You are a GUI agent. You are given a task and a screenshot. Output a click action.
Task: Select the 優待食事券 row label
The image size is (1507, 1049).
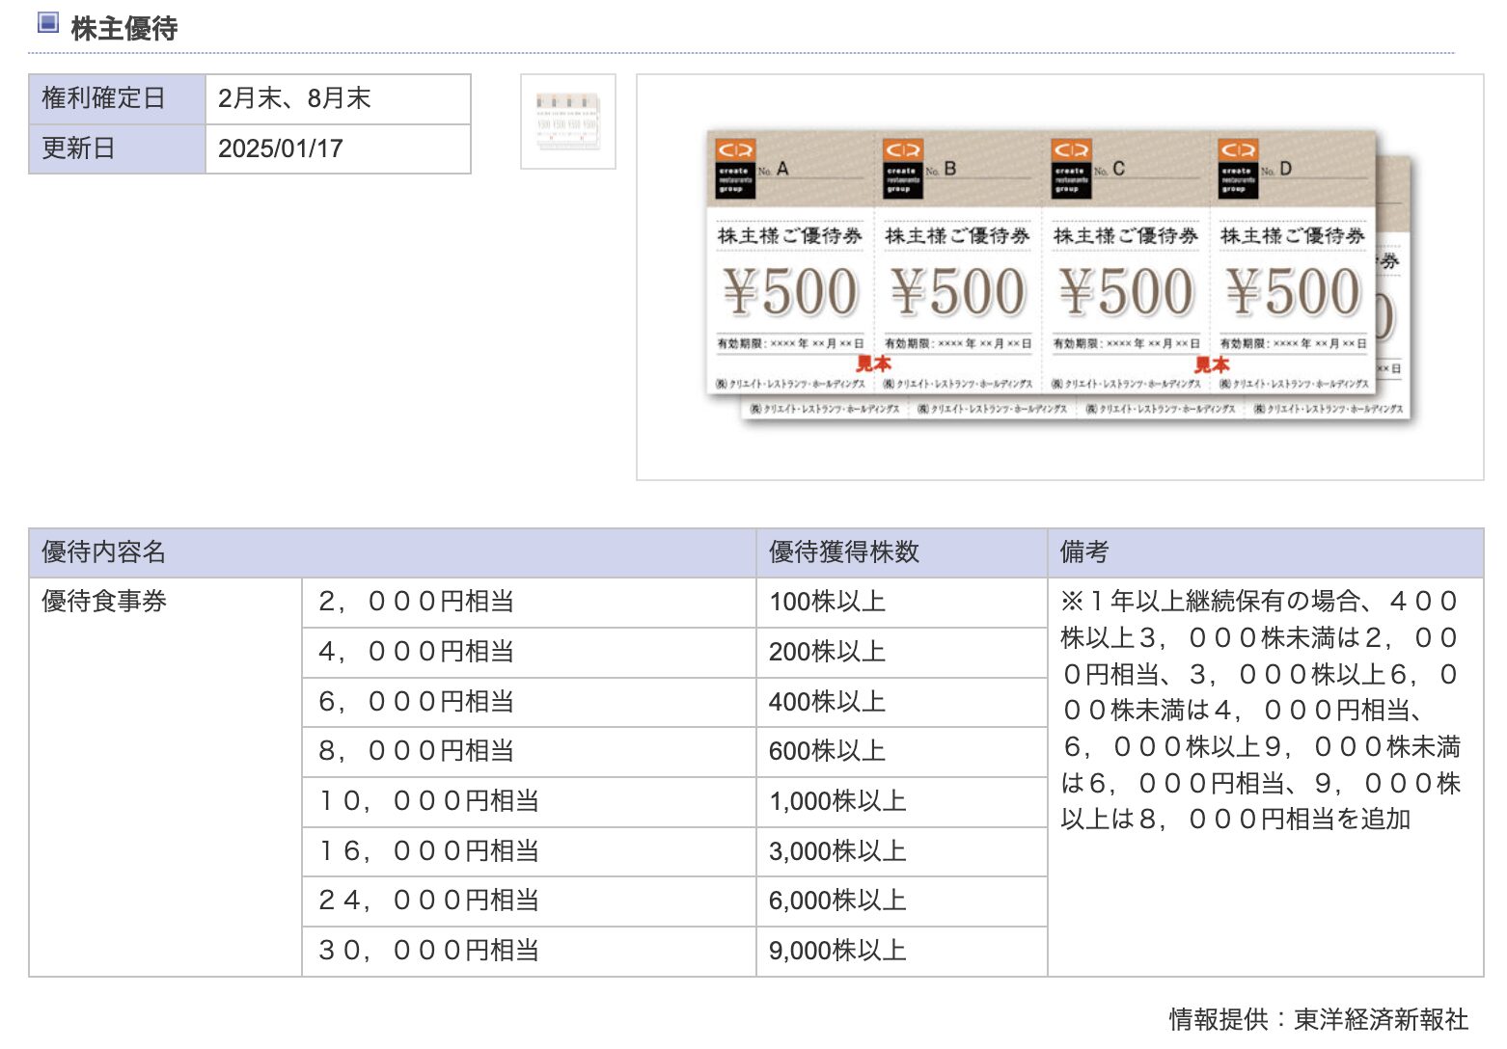tap(104, 602)
